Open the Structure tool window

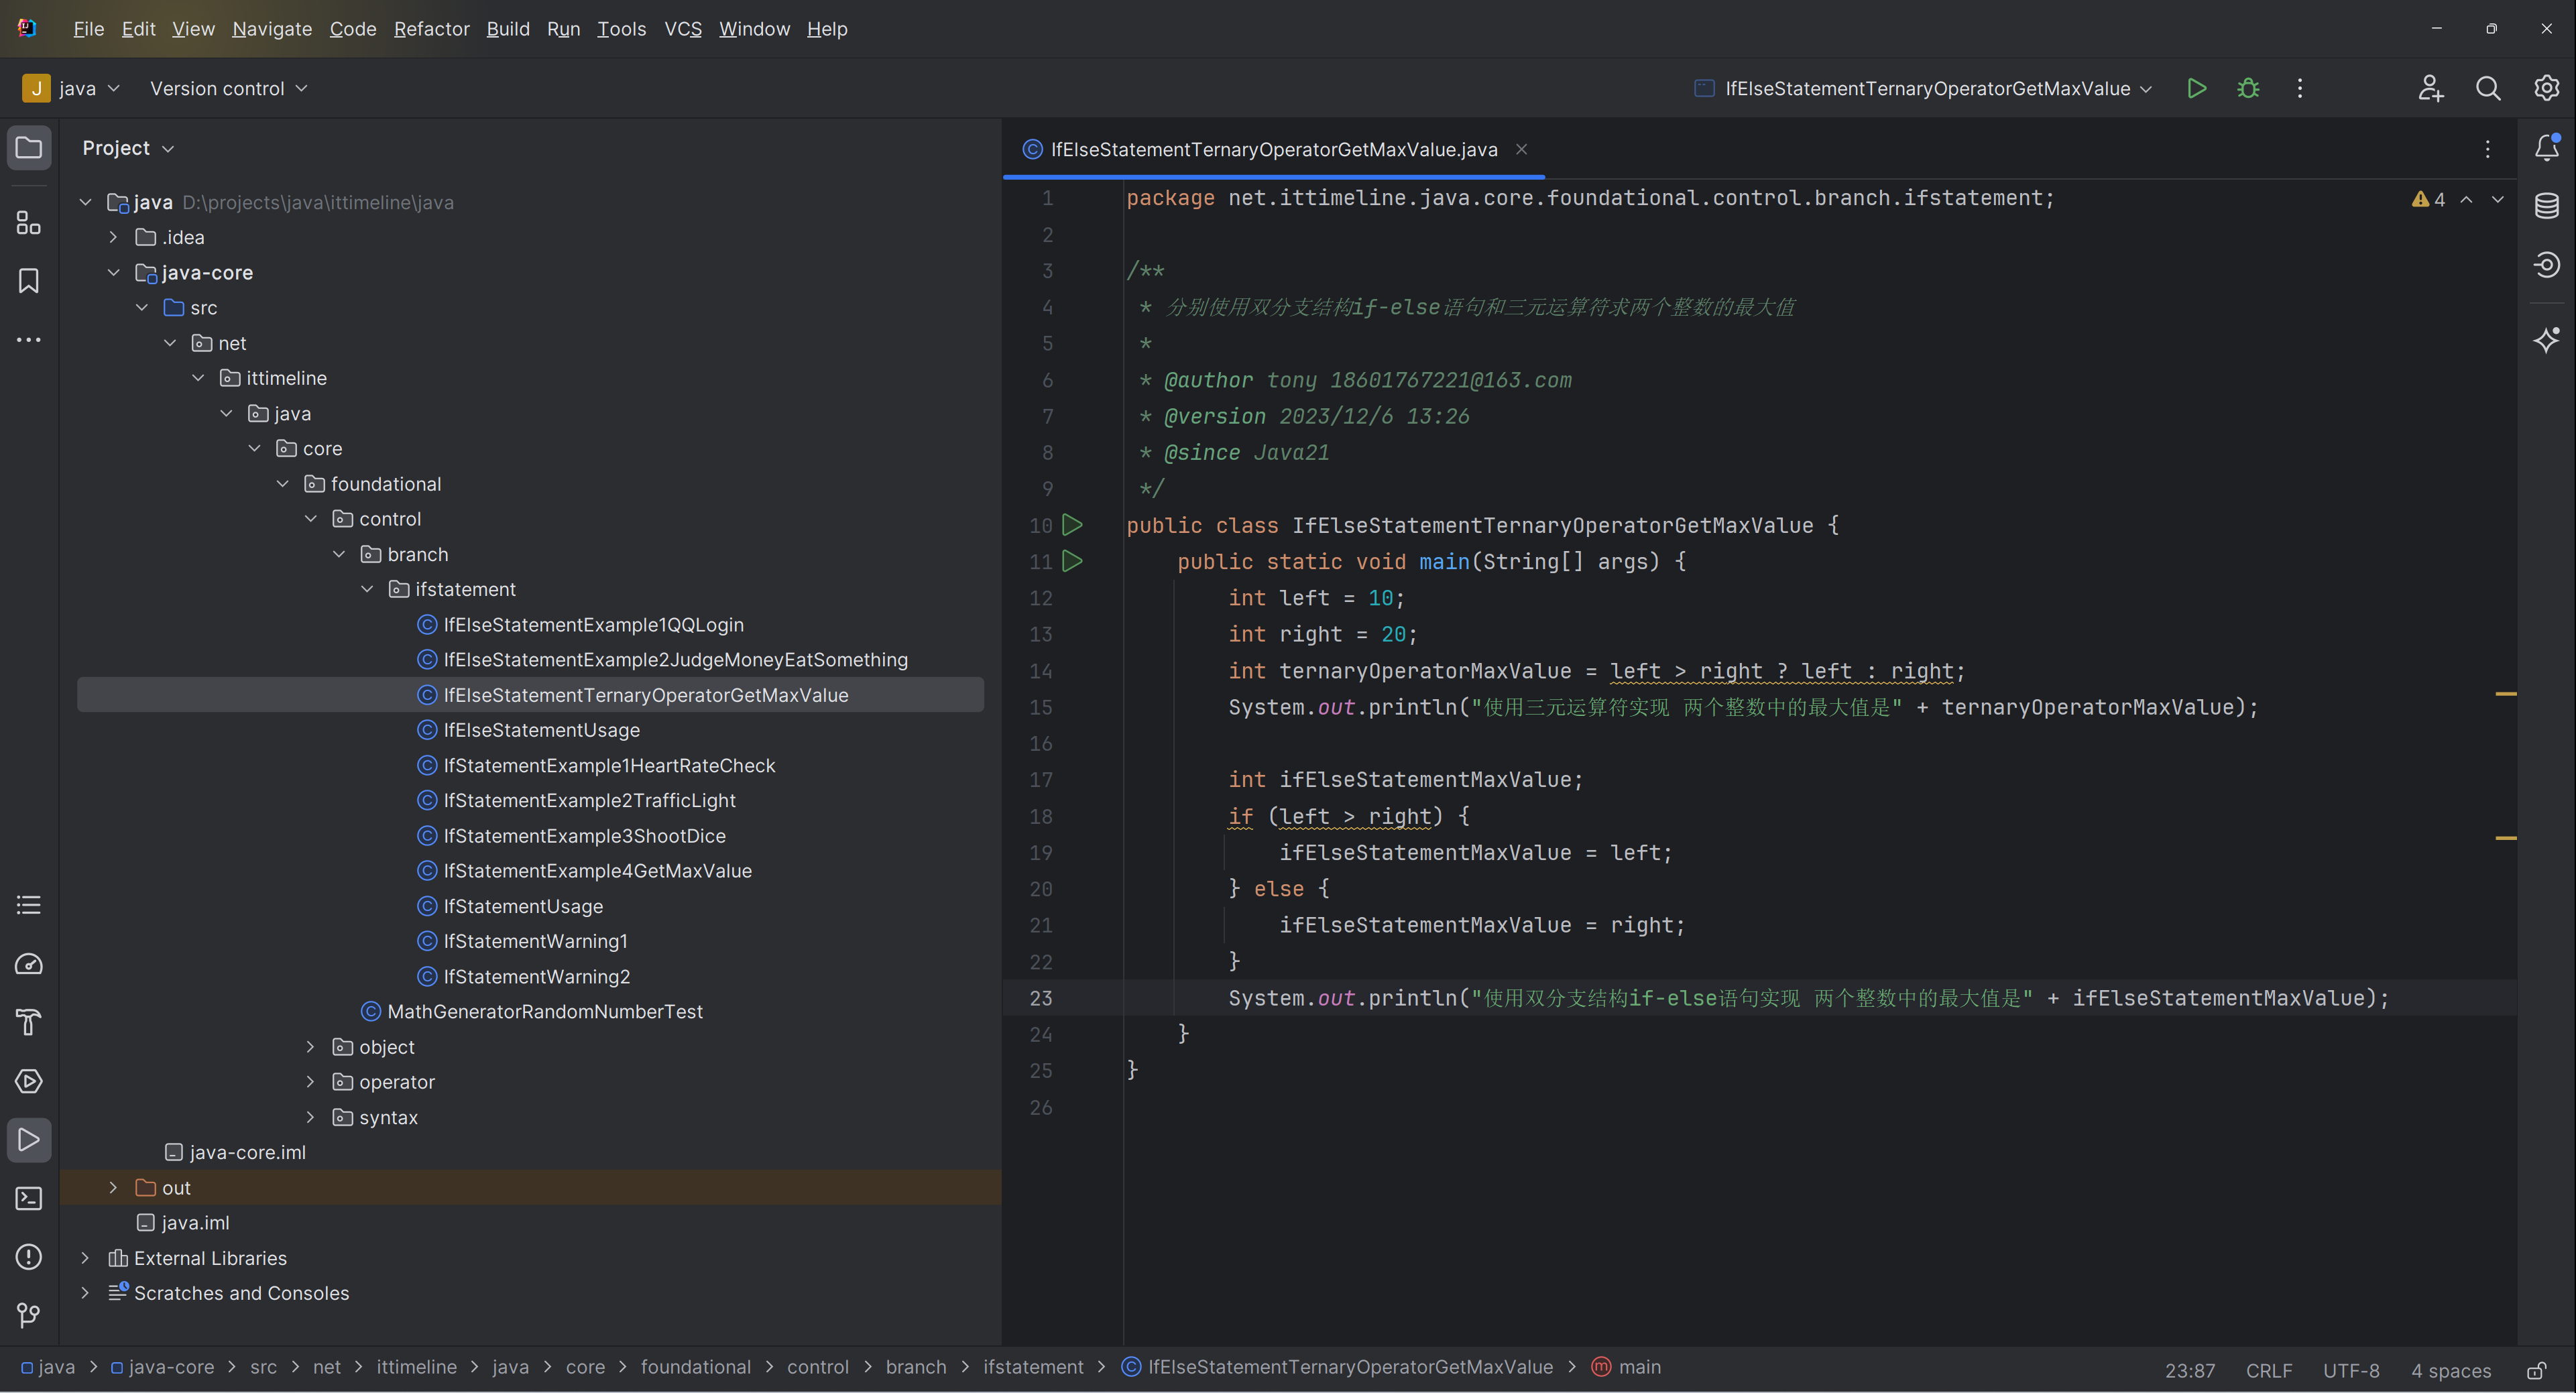[x=29, y=222]
